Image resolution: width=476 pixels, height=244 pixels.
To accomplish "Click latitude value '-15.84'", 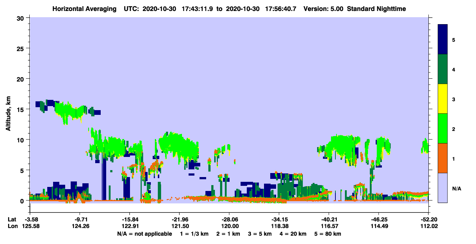I will point(130,219).
